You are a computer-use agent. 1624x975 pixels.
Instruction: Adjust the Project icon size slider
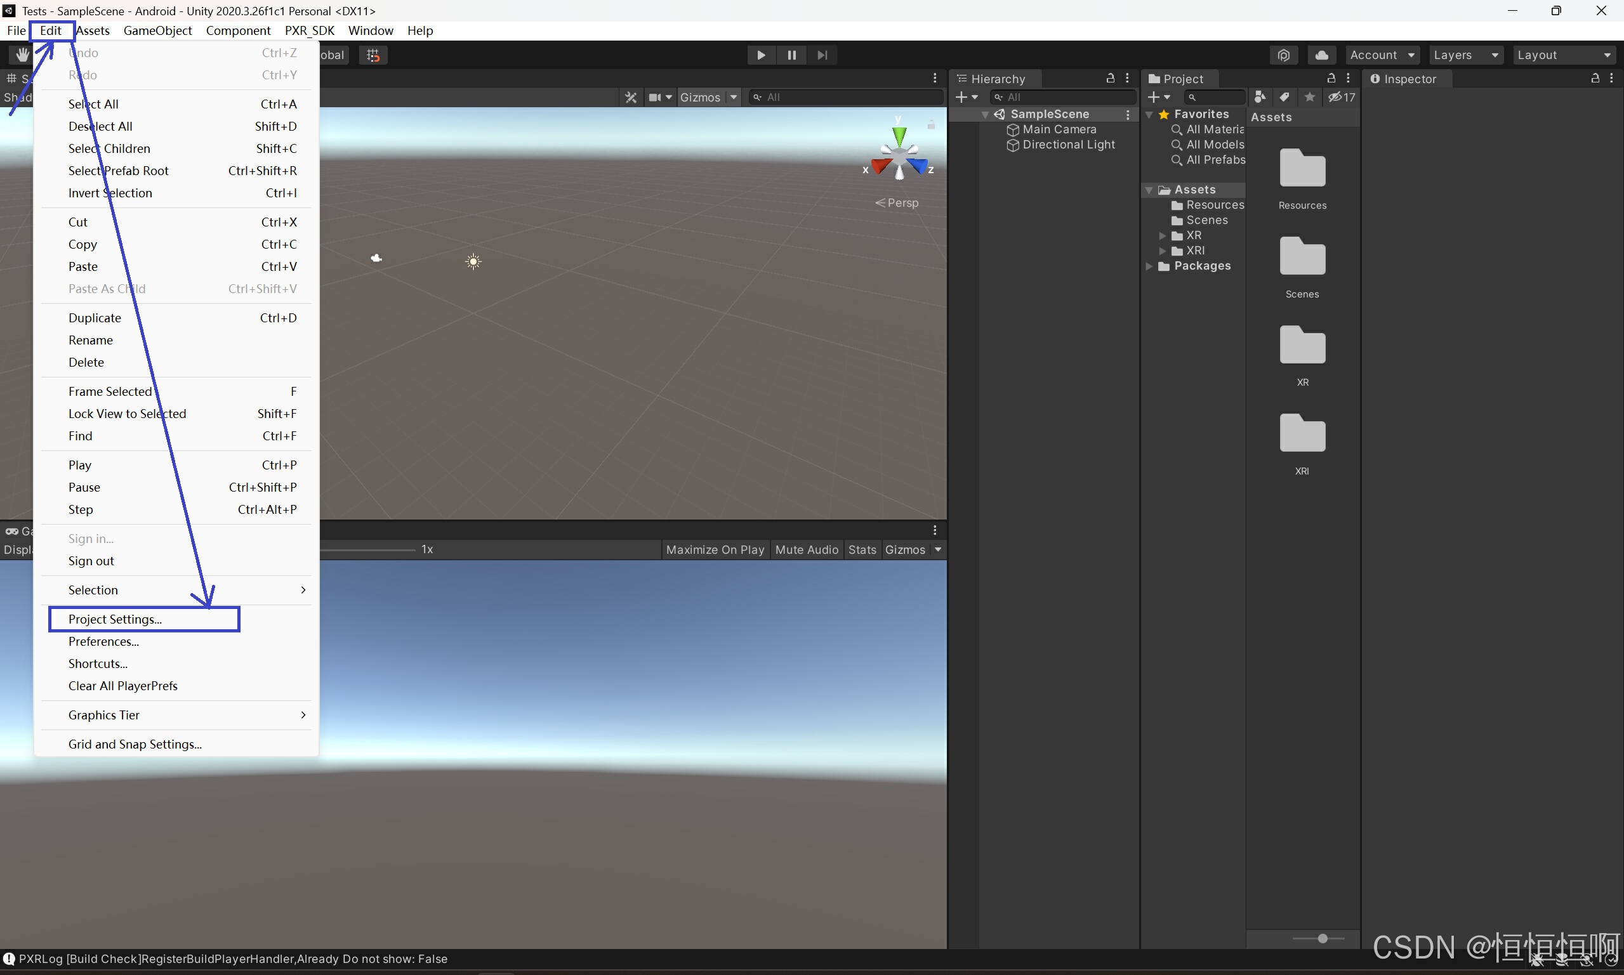coord(1322,938)
